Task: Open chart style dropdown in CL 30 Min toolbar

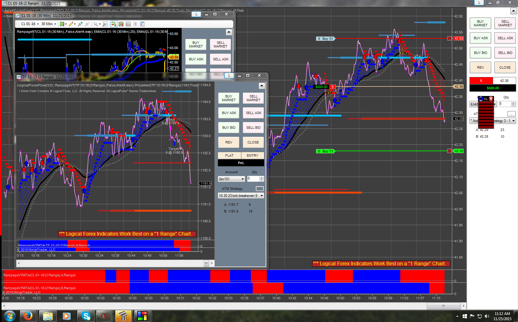Action: [63, 24]
